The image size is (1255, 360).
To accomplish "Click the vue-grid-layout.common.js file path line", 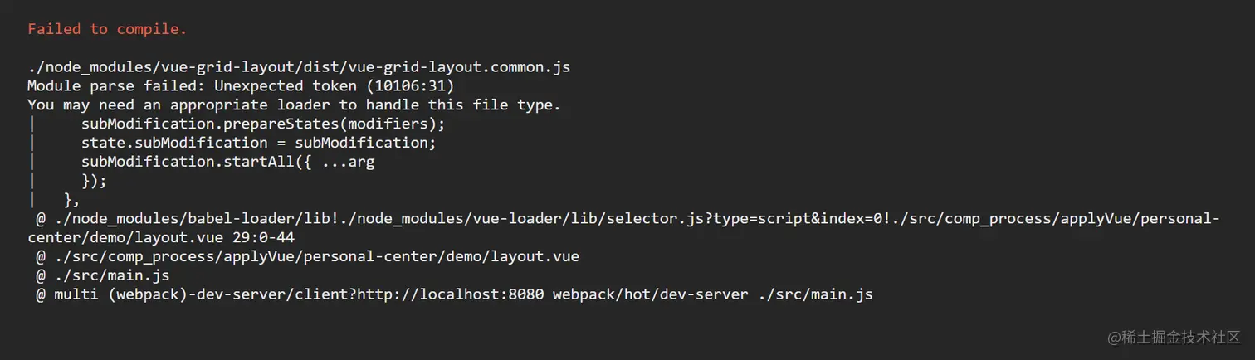I will [299, 67].
